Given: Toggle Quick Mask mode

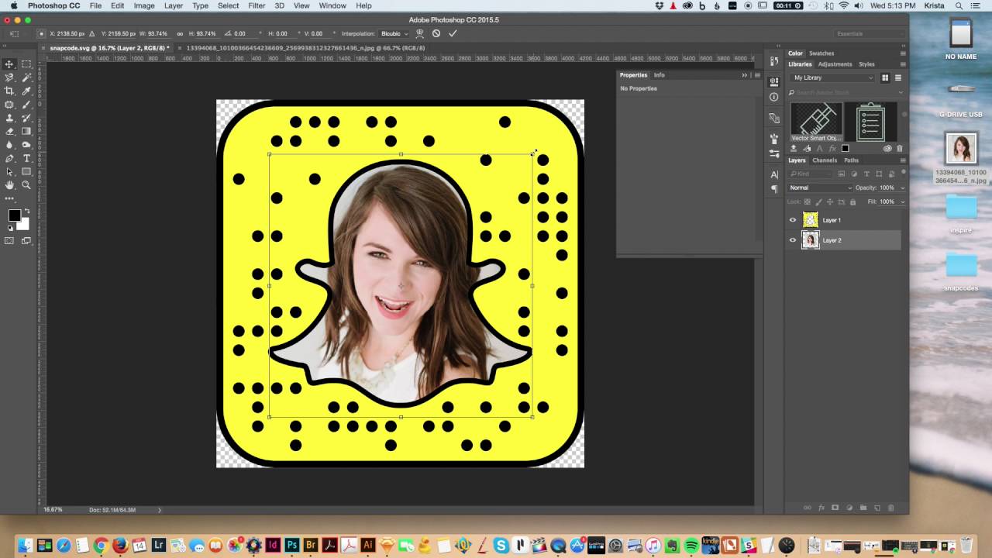Looking at the screenshot, I should click(x=9, y=240).
